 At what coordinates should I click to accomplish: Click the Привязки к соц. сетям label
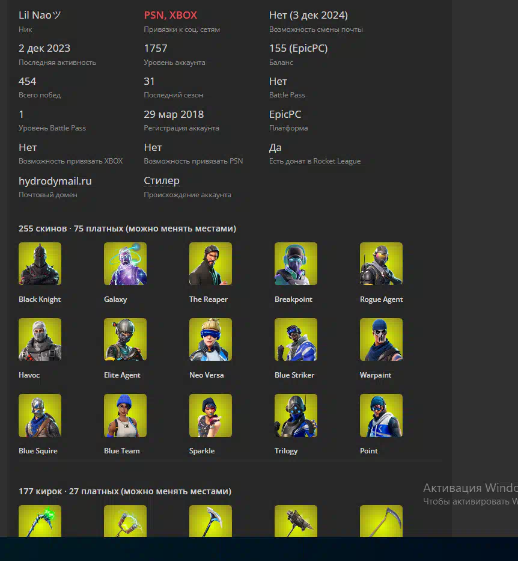[x=181, y=29]
